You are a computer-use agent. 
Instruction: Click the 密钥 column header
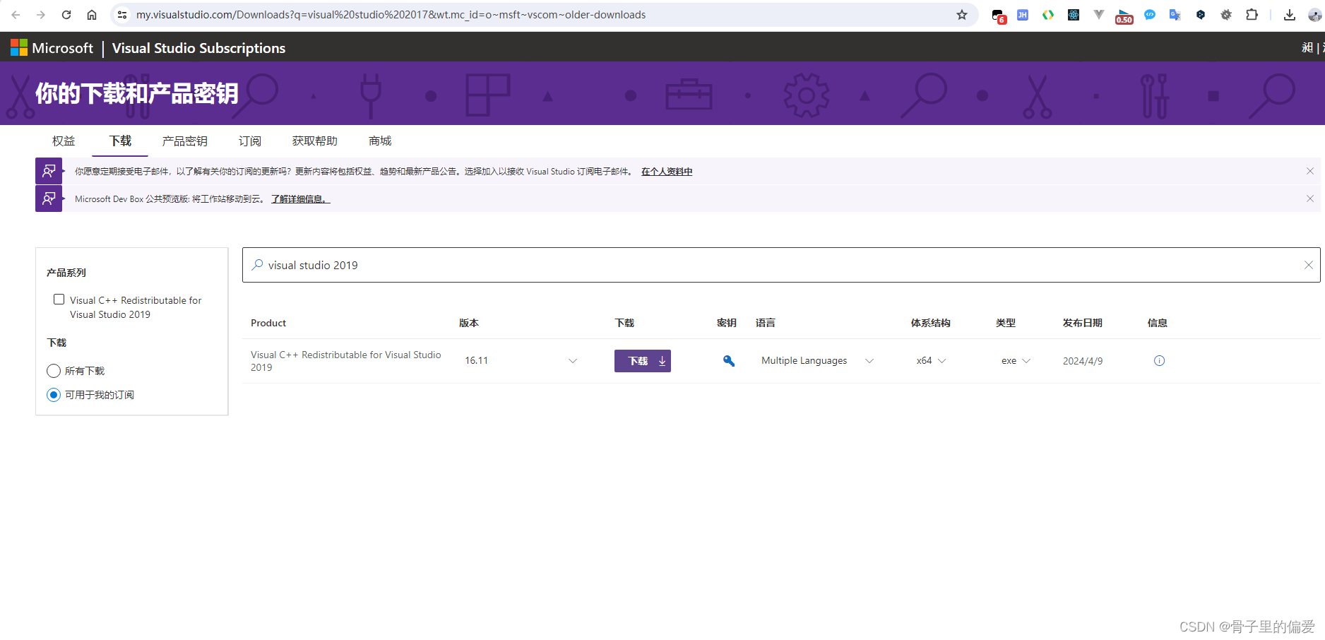pos(727,323)
